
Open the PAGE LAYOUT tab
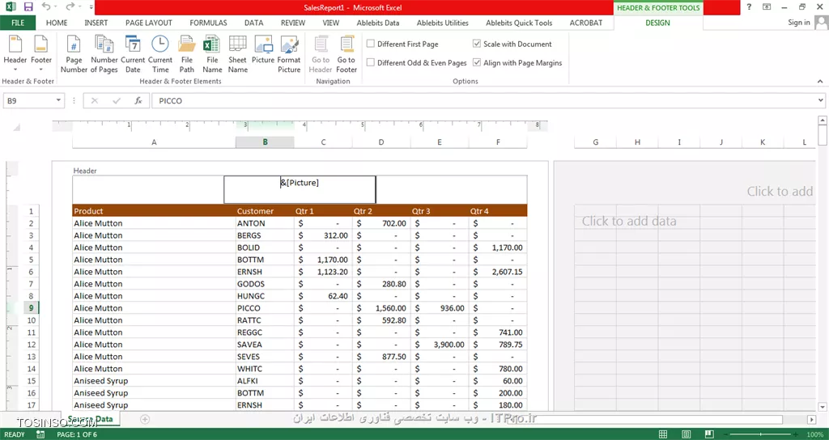pyautogui.click(x=149, y=23)
